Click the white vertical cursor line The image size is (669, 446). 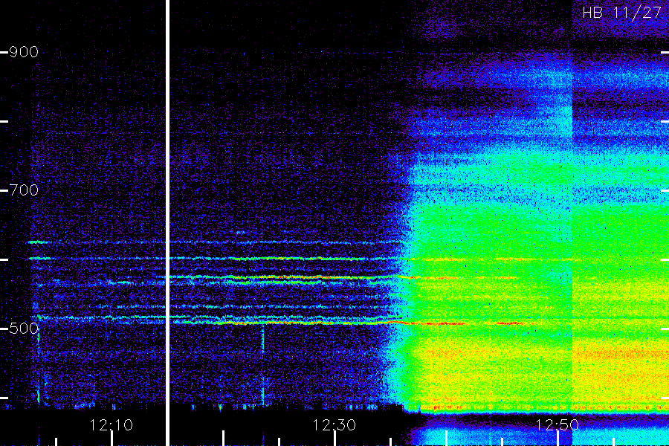click(x=168, y=223)
